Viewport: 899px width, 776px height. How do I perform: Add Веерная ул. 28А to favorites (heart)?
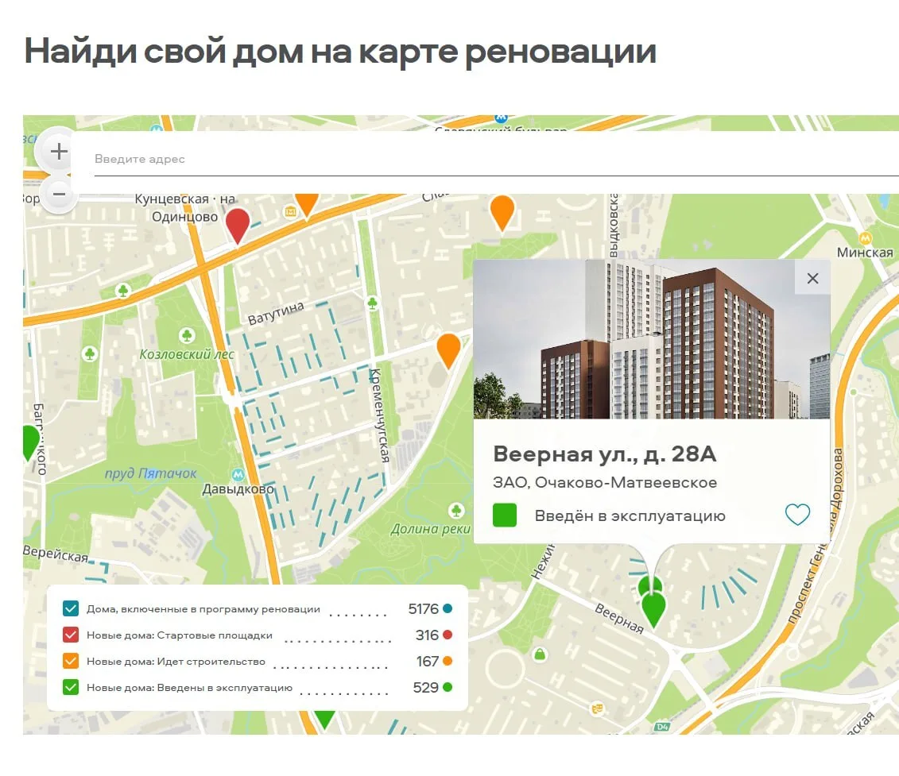pyautogui.click(x=797, y=515)
